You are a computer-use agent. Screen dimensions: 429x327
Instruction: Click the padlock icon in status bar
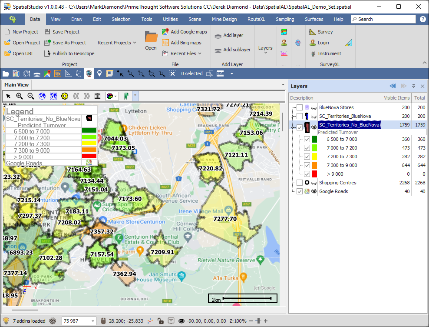(160, 321)
